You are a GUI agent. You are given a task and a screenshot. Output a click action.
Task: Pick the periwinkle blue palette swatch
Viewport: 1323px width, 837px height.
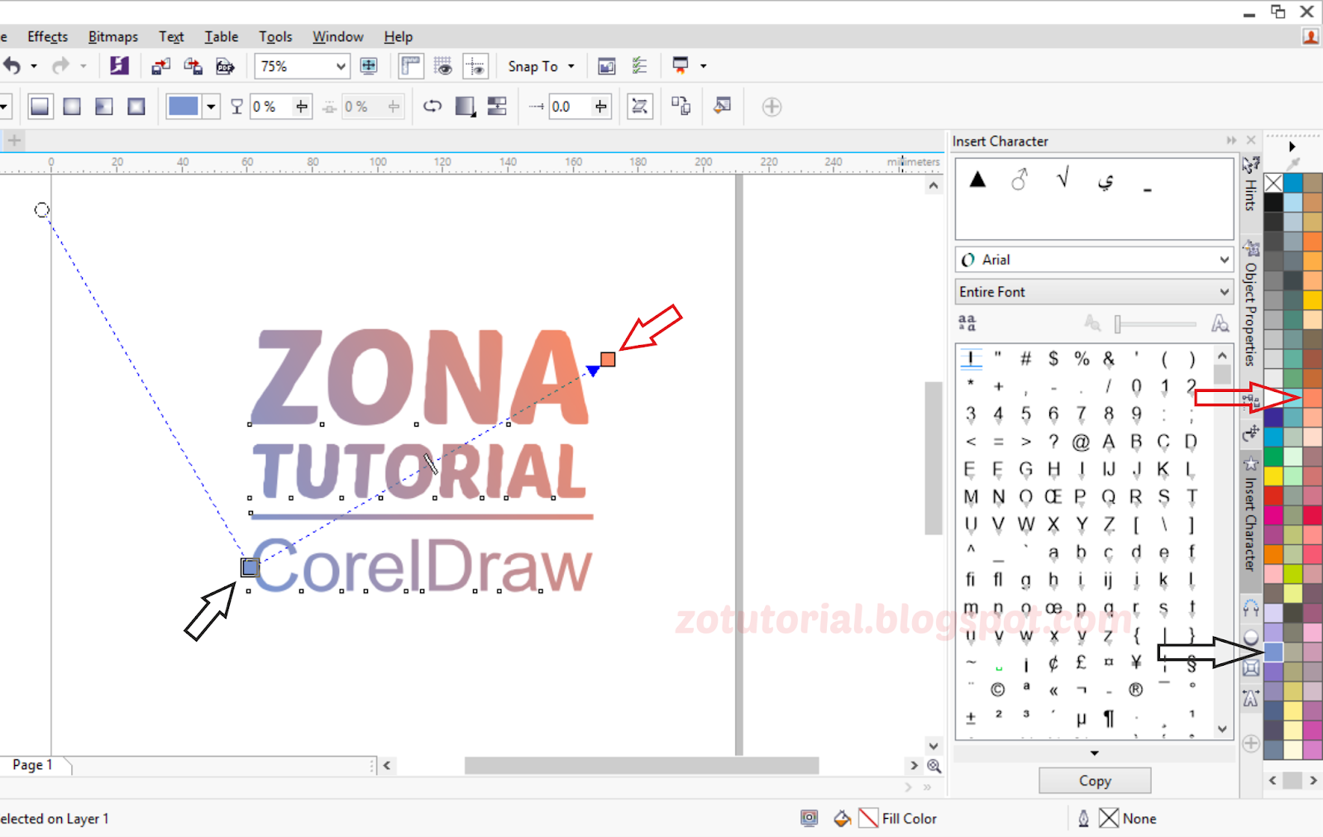point(1273,653)
